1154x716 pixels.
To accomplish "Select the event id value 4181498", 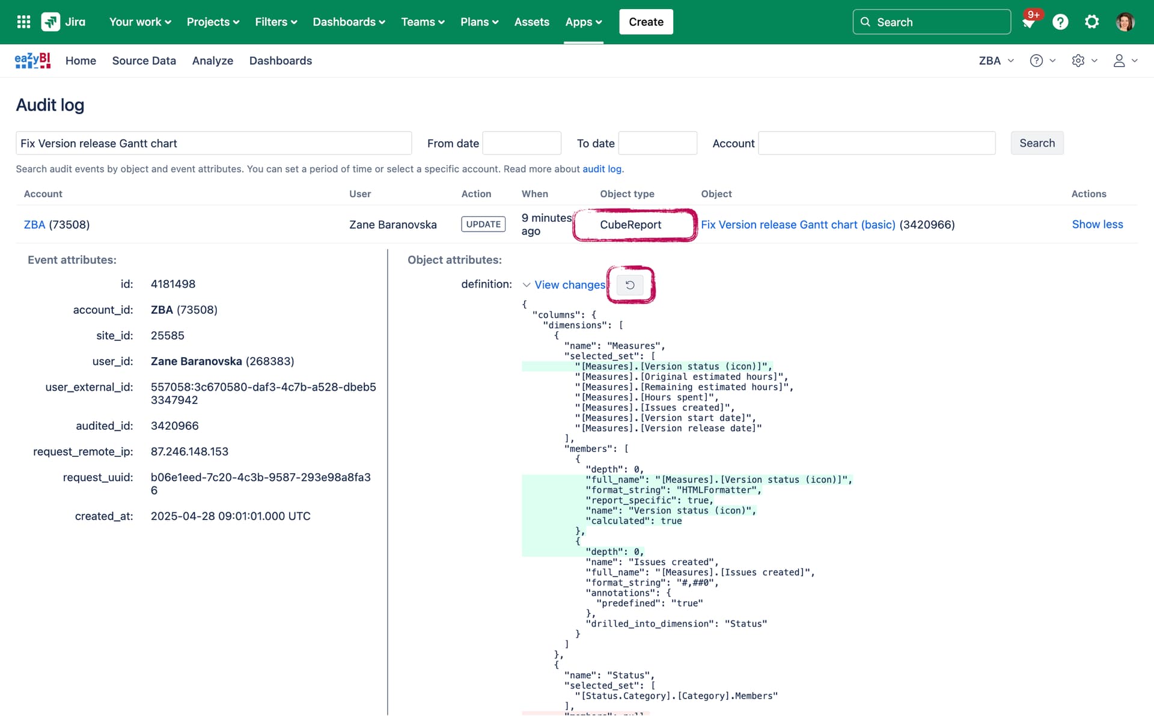I will (x=173, y=284).
